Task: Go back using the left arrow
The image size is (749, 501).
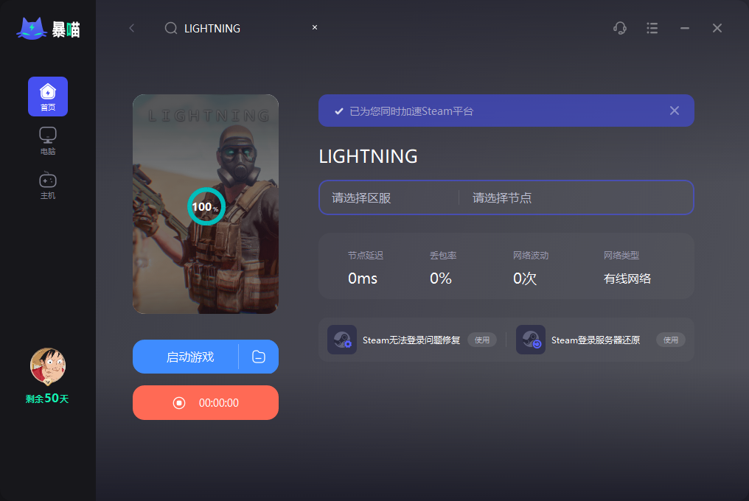Action: pyautogui.click(x=132, y=28)
